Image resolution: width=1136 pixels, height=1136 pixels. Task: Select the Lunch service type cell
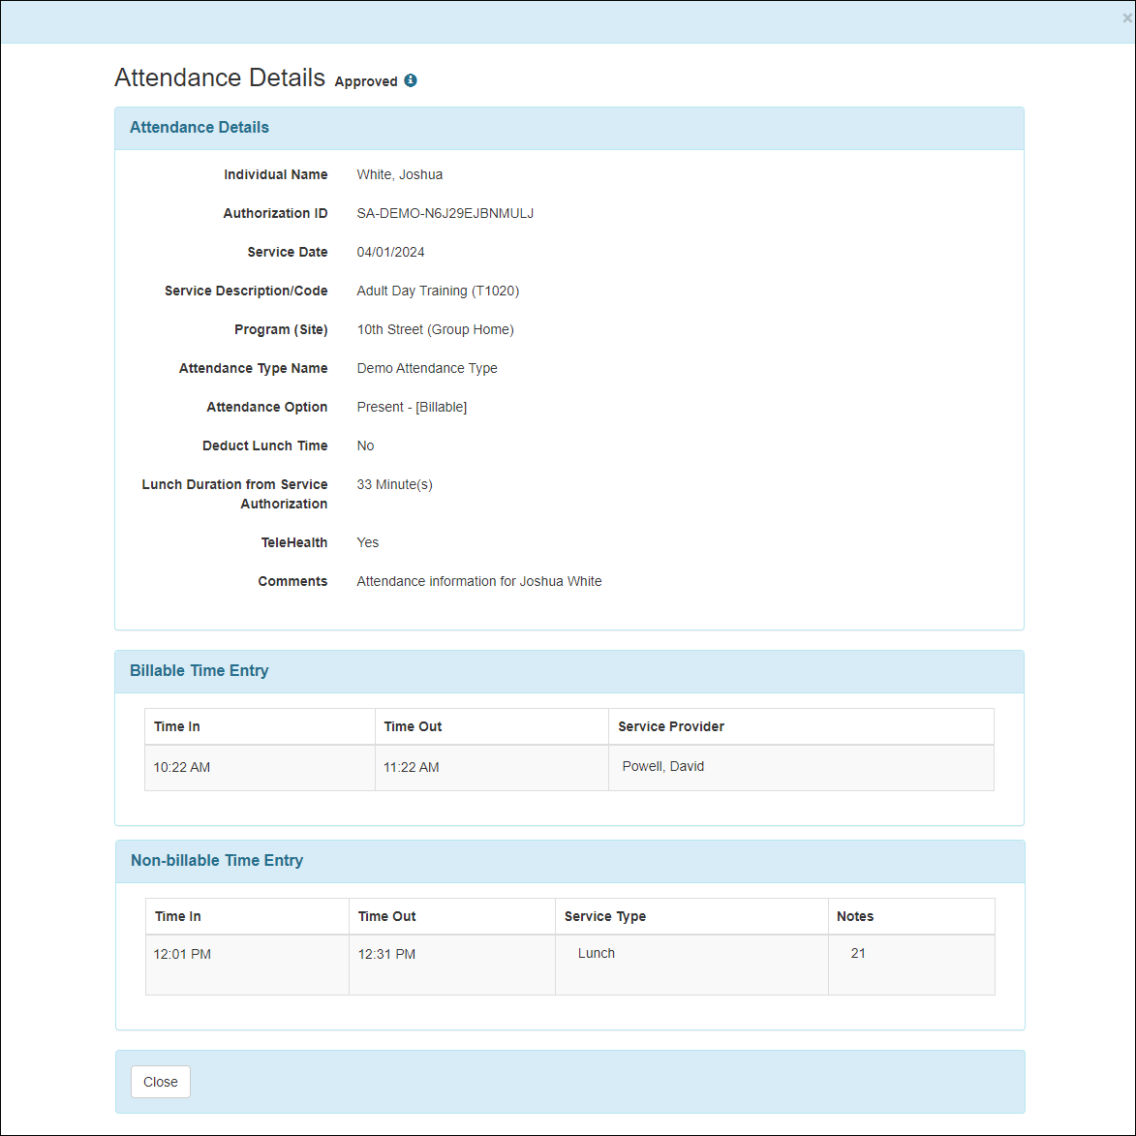691,965
